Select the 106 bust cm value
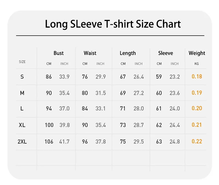 pyautogui.click(x=49, y=142)
